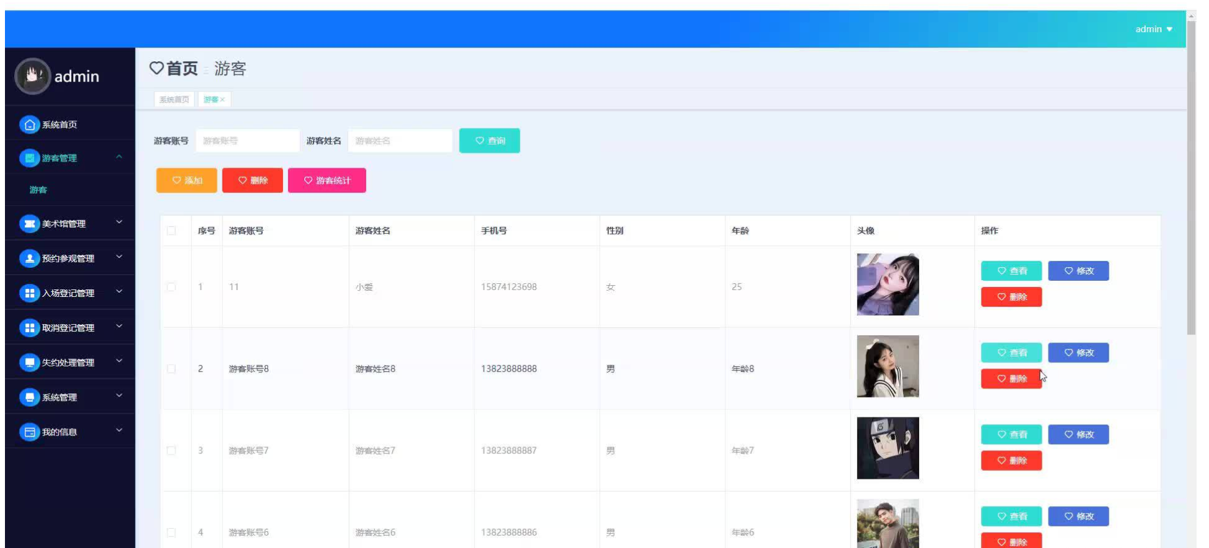The height and width of the screenshot is (548, 1209).
Task: Click the 预约参观管理 person icon
Action: pos(29,259)
